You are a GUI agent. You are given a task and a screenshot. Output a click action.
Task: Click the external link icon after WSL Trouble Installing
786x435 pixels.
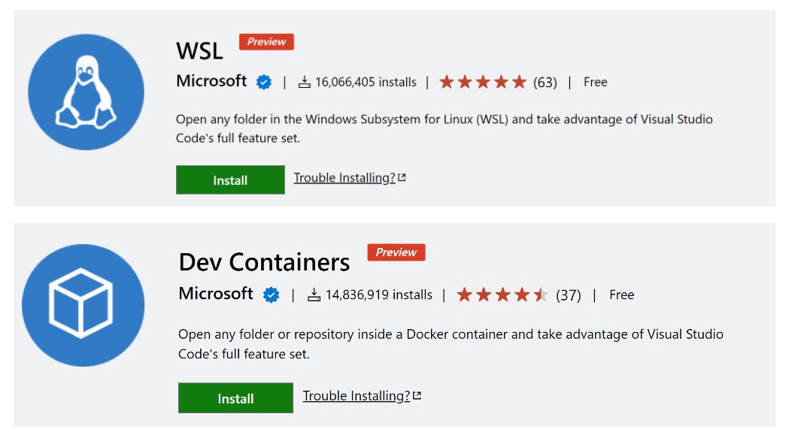(x=402, y=176)
